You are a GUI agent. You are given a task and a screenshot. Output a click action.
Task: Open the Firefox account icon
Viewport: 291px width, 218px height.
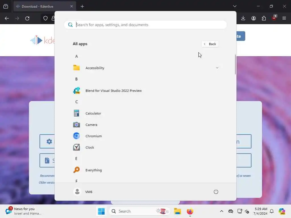click(x=253, y=18)
